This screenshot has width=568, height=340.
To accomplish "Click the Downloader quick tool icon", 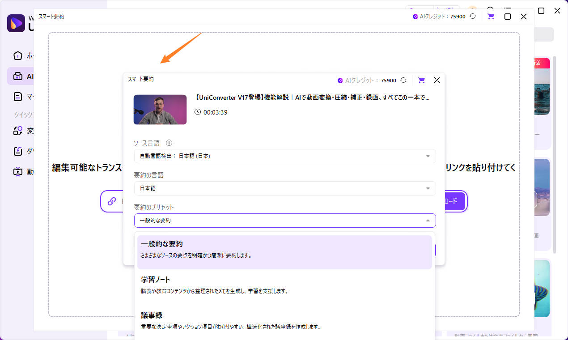I will pos(18,151).
